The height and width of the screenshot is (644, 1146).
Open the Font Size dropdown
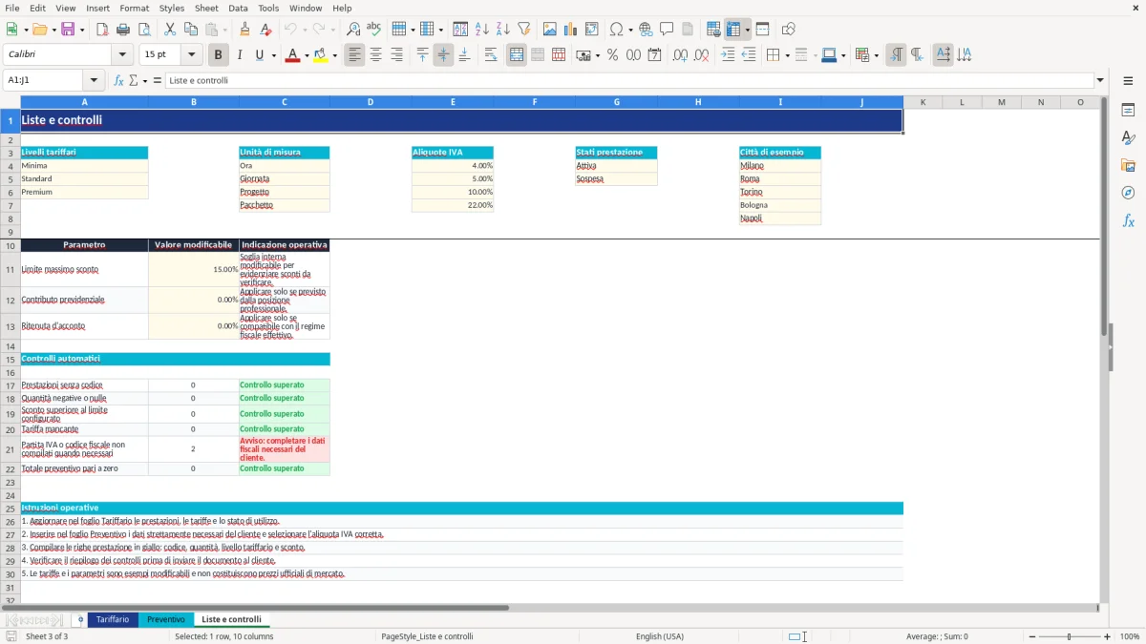tap(191, 55)
